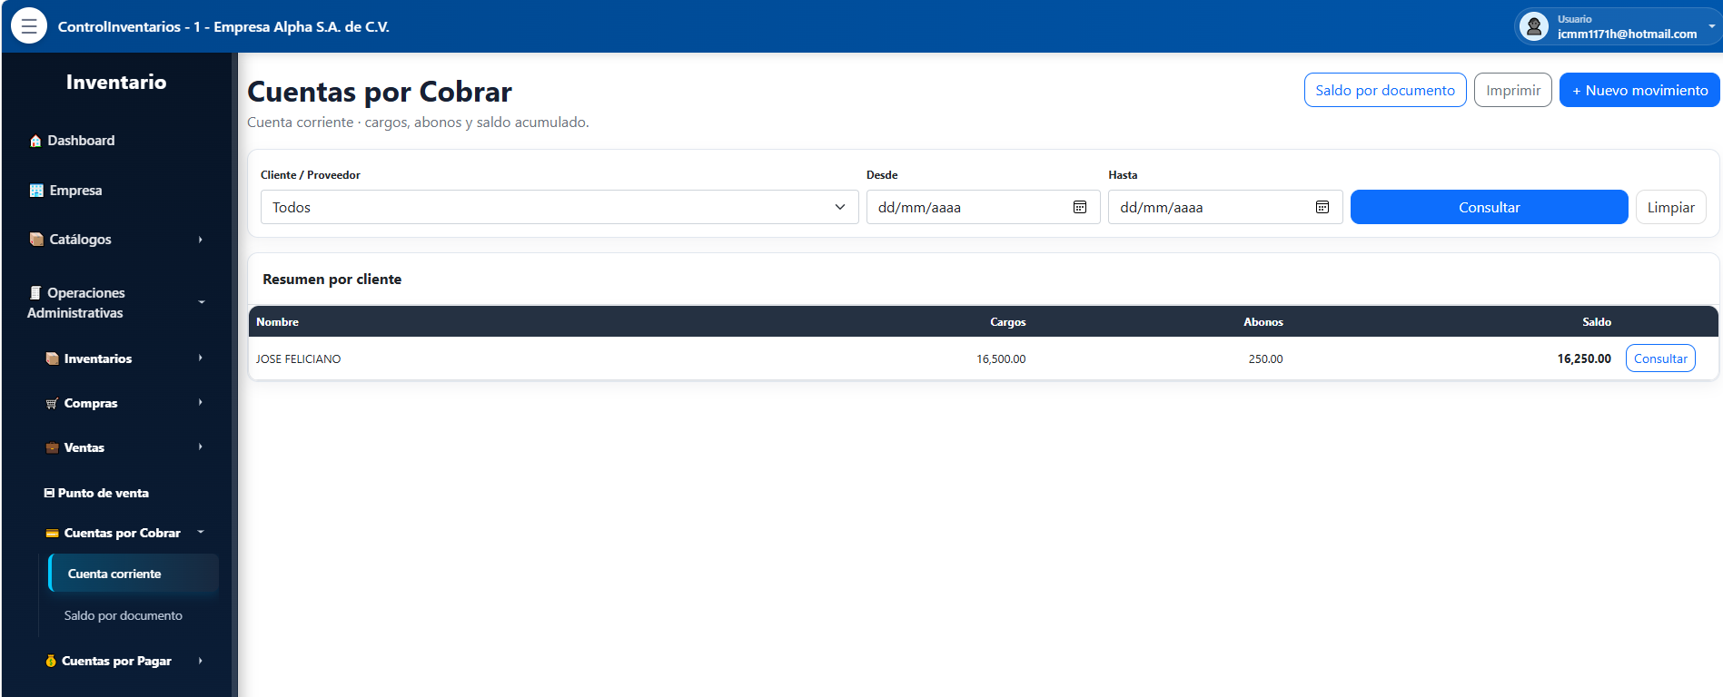Click the Limpiar button
This screenshot has width=1723, height=697.
click(1671, 207)
